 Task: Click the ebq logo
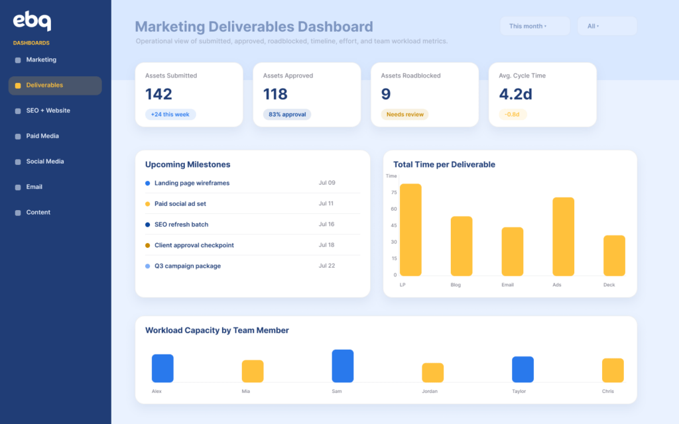32,21
